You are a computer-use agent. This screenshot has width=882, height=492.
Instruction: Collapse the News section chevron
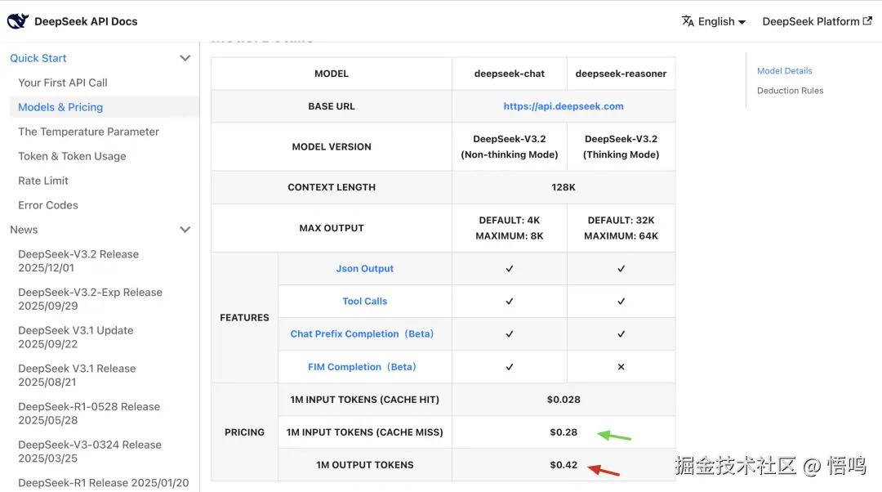coord(185,230)
